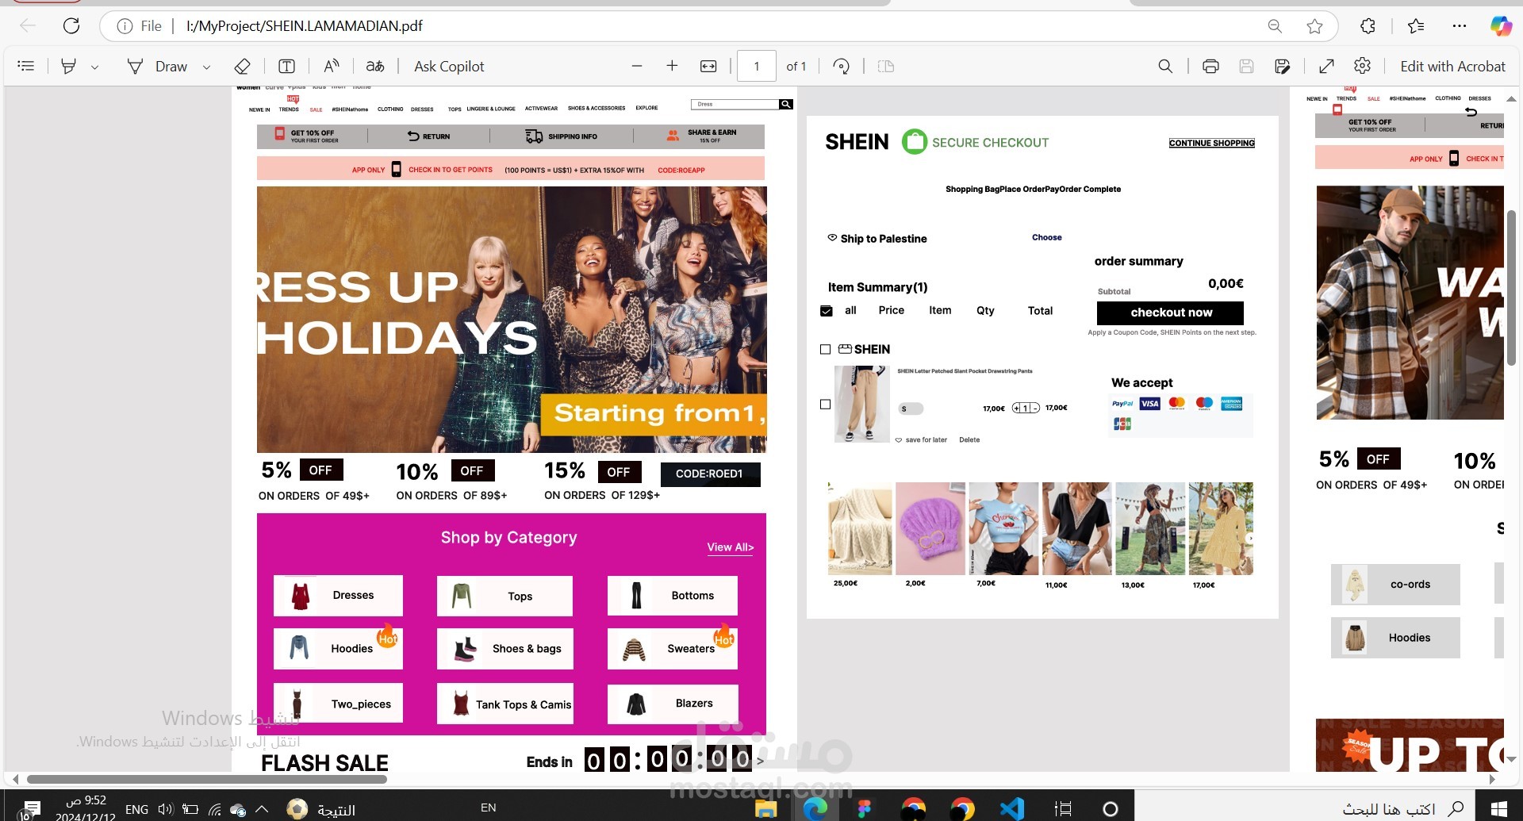Click Edit with Acrobat

click(1452, 67)
